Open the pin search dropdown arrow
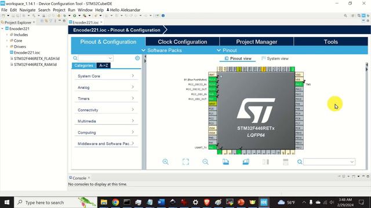The height and width of the screenshot is (208, 371). click(x=352, y=162)
